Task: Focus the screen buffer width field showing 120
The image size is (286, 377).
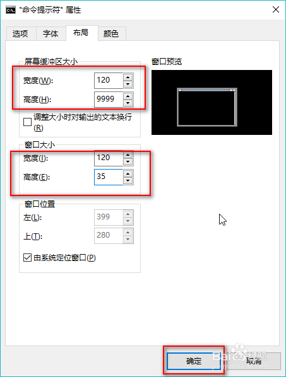Action: [x=109, y=81]
